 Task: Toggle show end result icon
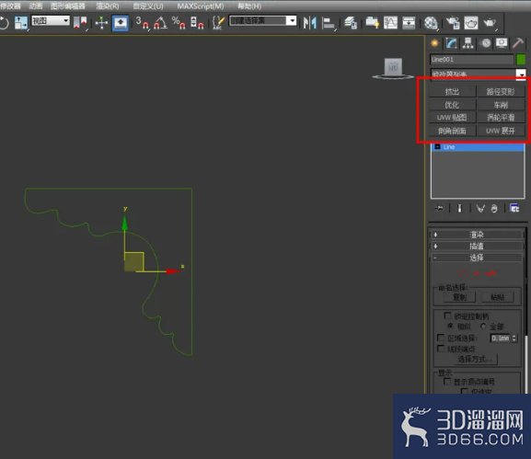[460, 208]
